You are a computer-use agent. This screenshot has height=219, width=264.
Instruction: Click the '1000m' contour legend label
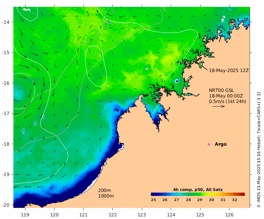[x=106, y=196]
